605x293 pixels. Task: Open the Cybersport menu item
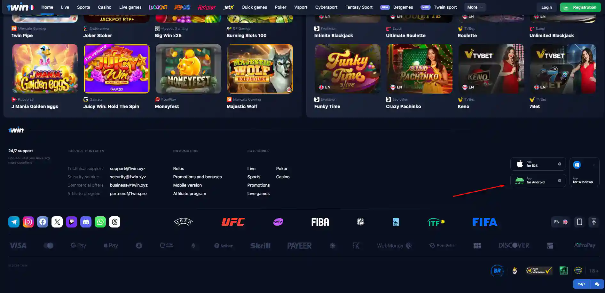click(326, 7)
